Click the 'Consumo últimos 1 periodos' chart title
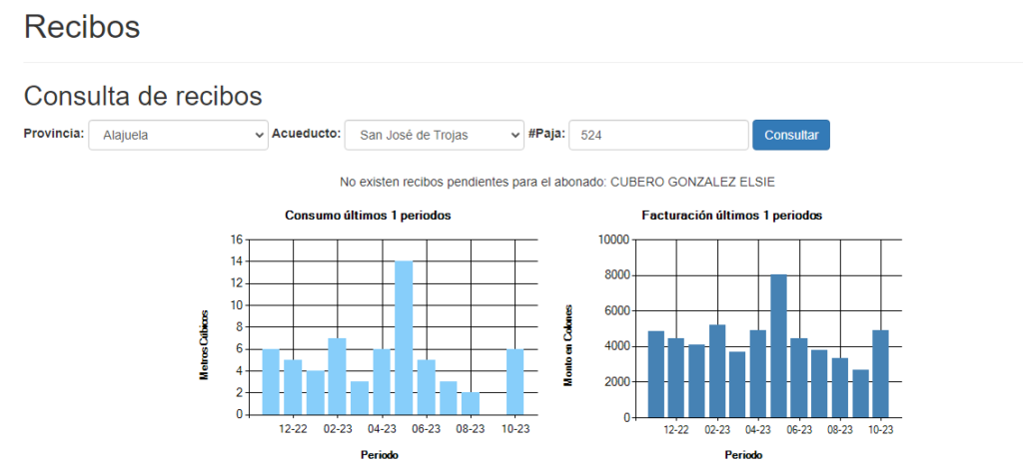Screen dimensions: 1023x474 (x=367, y=216)
